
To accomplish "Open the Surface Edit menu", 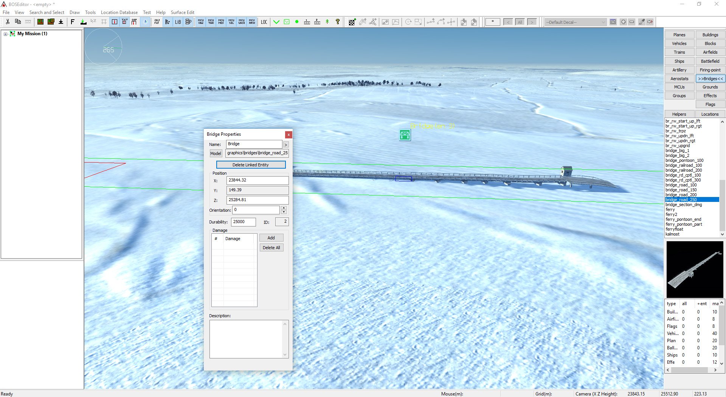I will tap(182, 12).
